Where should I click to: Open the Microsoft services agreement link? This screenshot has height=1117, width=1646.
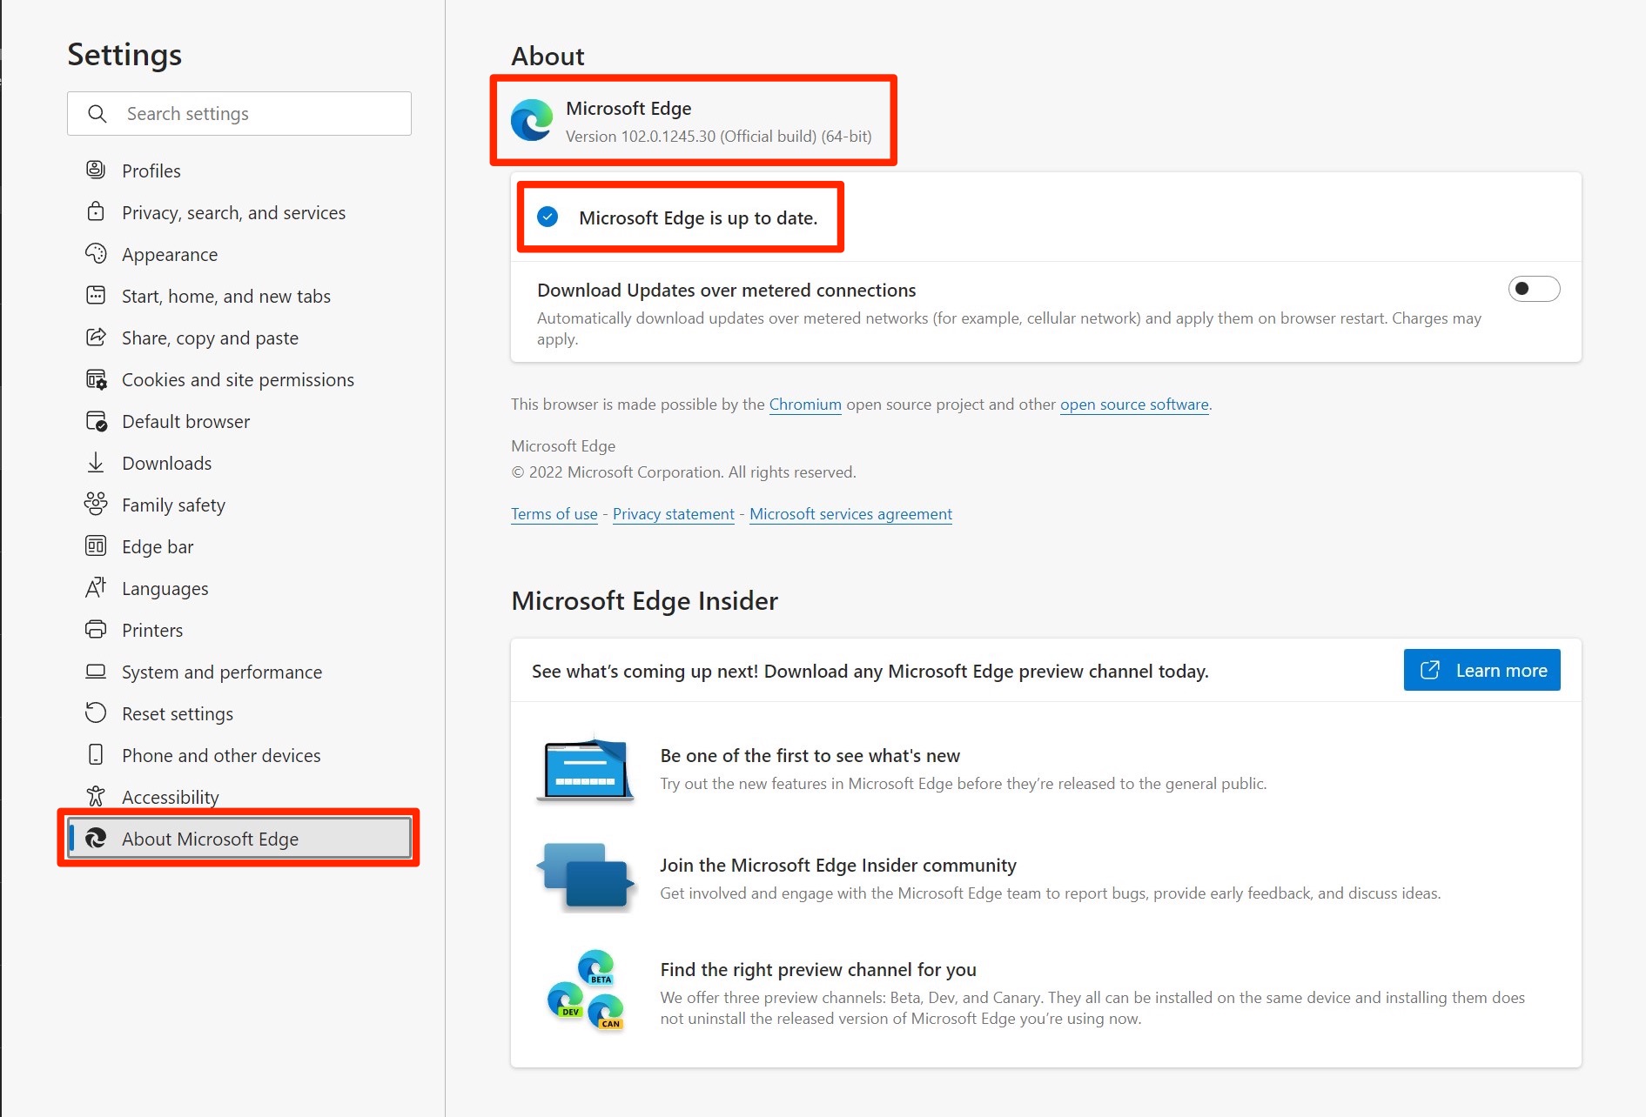coord(850,514)
